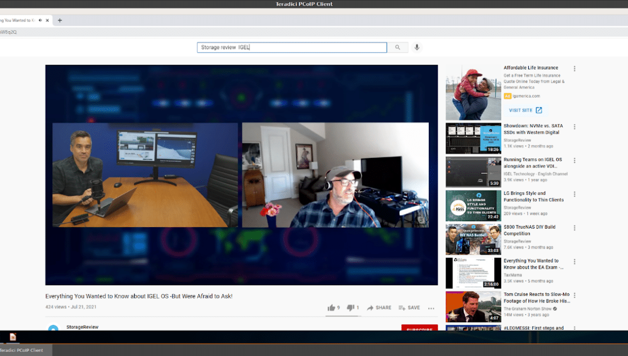Focus the search field containing 'Storage review IGEL'
This screenshot has width=628, height=356.
click(x=291, y=47)
